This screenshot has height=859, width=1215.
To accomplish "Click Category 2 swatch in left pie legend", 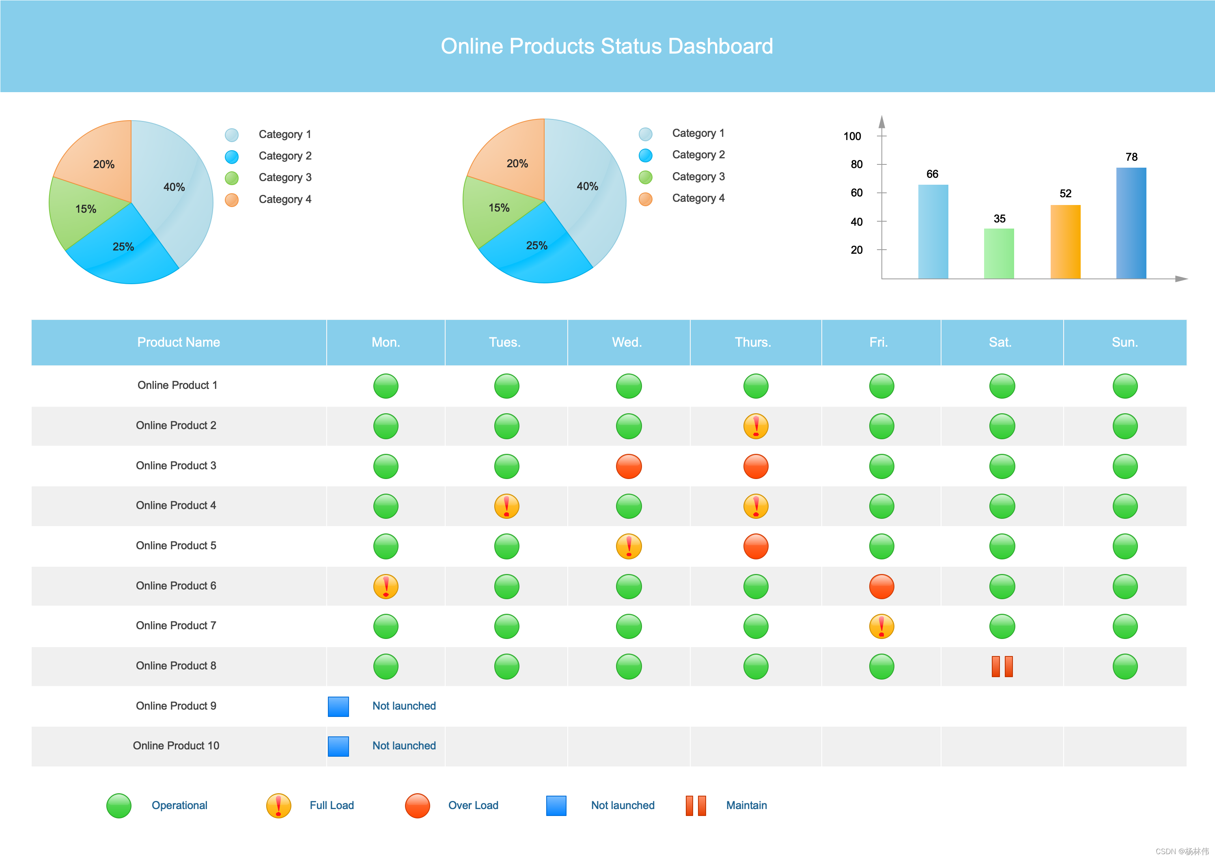I will (232, 157).
